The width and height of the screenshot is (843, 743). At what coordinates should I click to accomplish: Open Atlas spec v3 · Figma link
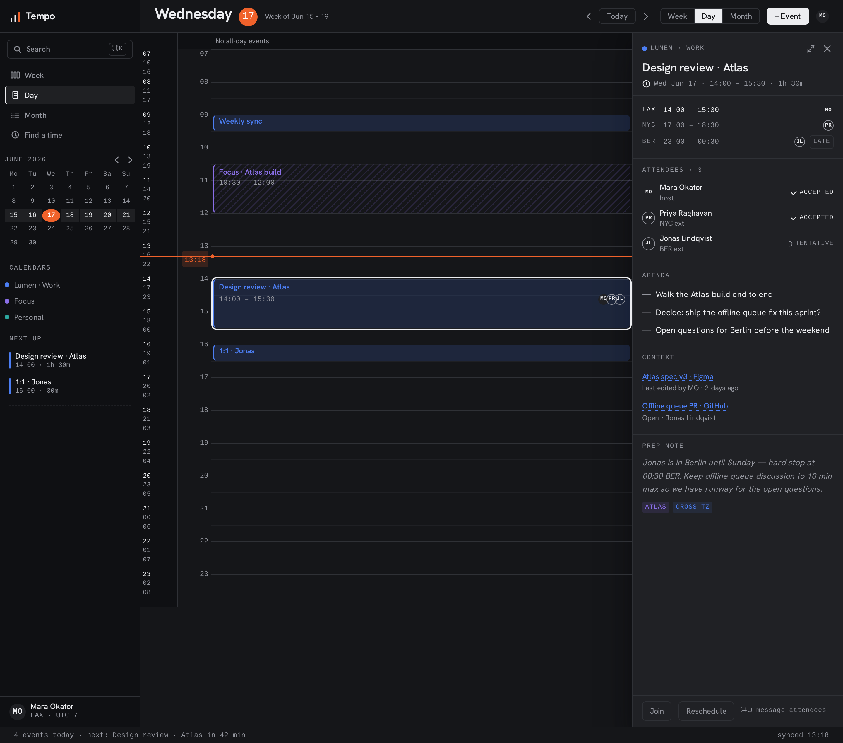coord(678,377)
